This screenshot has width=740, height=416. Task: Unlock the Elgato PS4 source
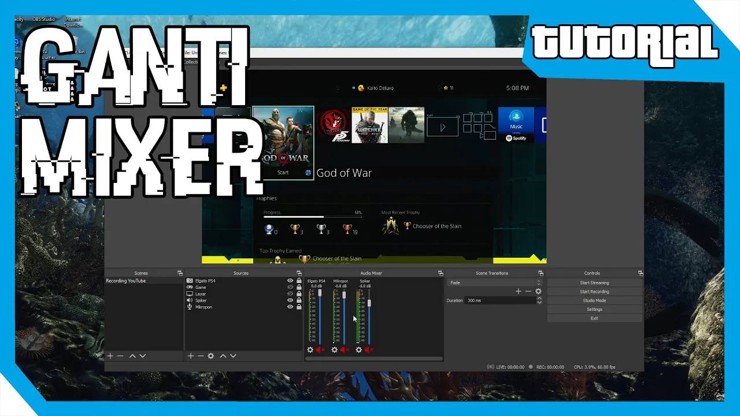click(299, 281)
